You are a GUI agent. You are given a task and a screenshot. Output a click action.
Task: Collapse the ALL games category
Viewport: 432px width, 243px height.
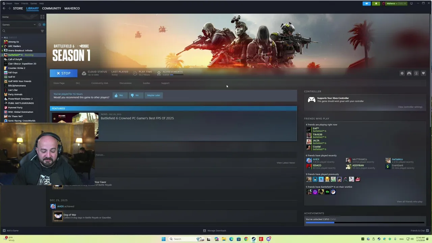(2, 37)
